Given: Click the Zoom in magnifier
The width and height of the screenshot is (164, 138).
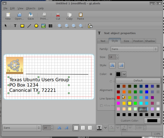Looking at the screenshot, I should pos(60,26).
